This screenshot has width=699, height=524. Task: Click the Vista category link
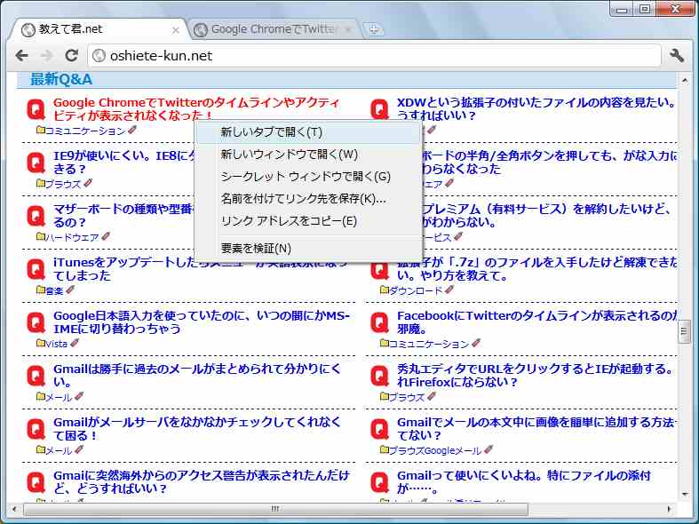tap(56, 344)
